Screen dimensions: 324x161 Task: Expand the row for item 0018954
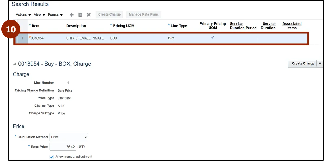point(23,38)
